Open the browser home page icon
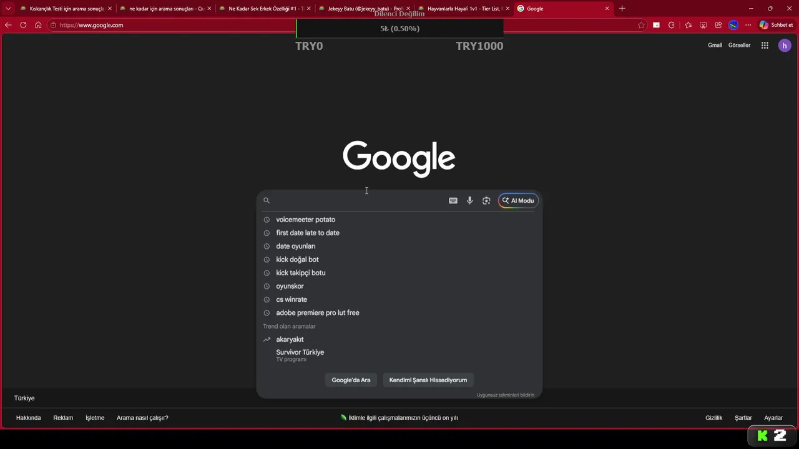The width and height of the screenshot is (799, 449). pos(38,25)
